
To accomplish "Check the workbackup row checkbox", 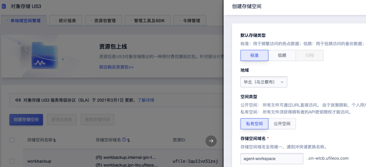I will (12, 161).
